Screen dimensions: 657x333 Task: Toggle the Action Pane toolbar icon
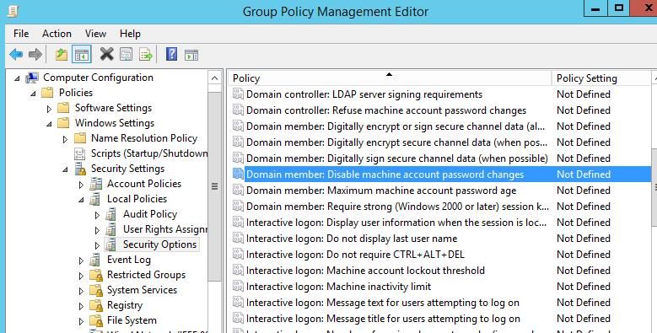tap(191, 55)
